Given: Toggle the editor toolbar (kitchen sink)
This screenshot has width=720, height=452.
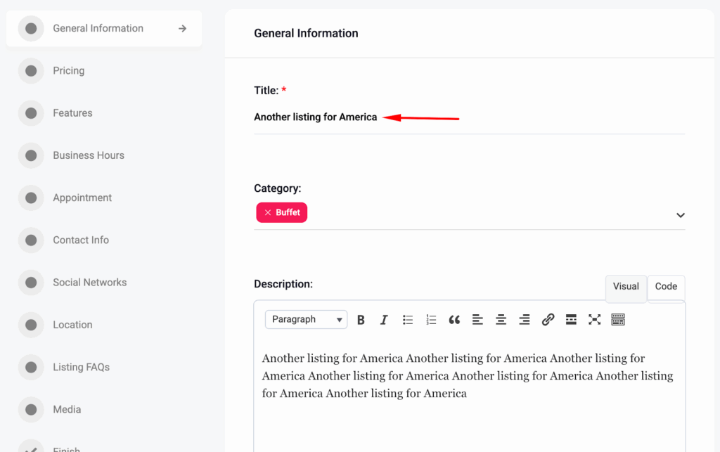Looking at the screenshot, I should pos(618,320).
